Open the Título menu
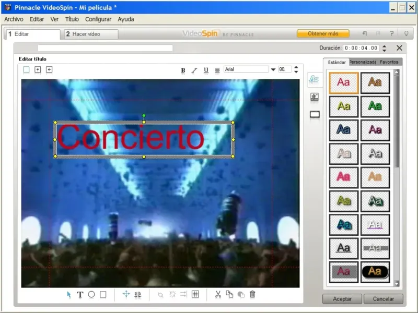Screen dimensions: 418x313 (x=72, y=19)
